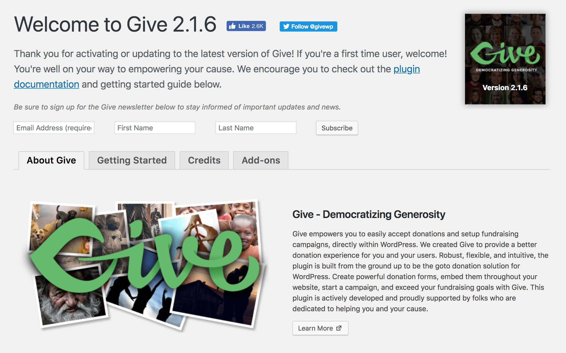The height and width of the screenshot is (353, 566).
Task: Open the plugin documentation link
Action: point(407,69)
